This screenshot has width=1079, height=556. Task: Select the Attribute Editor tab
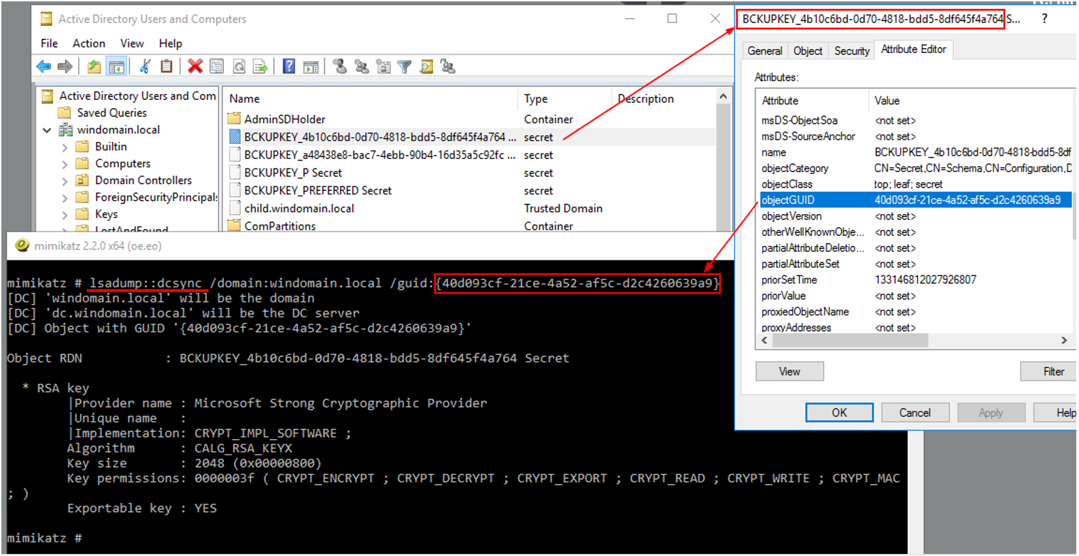914,49
